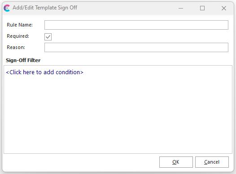Untick the Required checkbox

[x=48, y=37]
